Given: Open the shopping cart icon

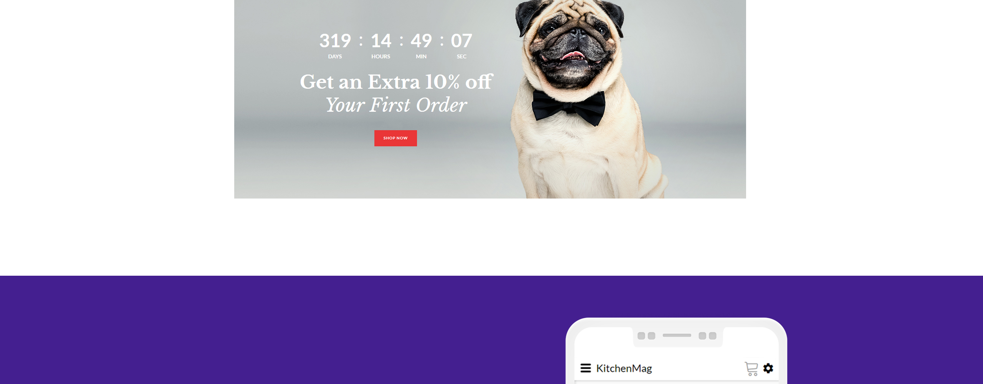Looking at the screenshot, I should click(751, 369).
